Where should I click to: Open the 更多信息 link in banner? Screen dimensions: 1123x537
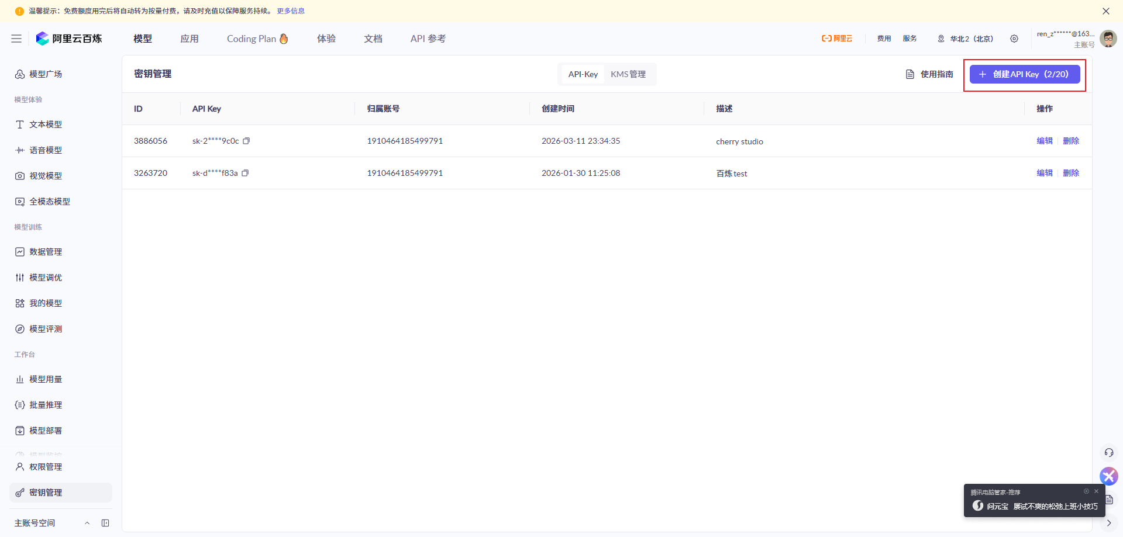(291, 11)
